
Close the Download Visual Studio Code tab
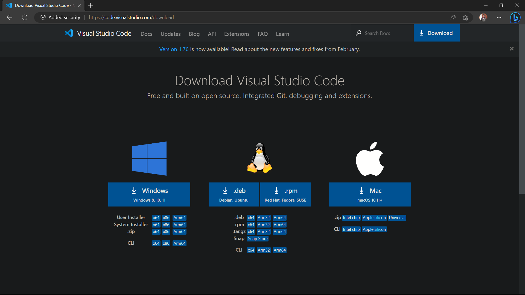pos(79,5)
